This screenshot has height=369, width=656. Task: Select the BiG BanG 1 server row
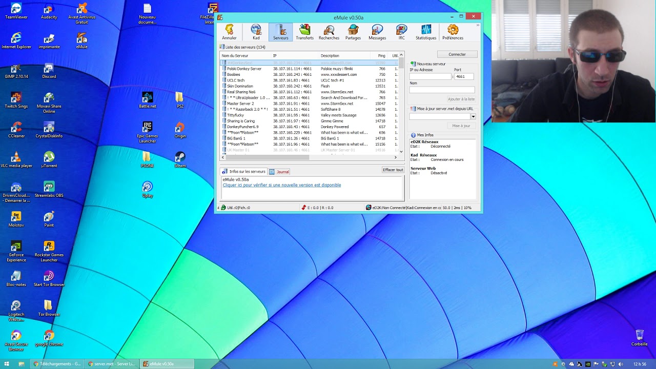click(309, 138)
